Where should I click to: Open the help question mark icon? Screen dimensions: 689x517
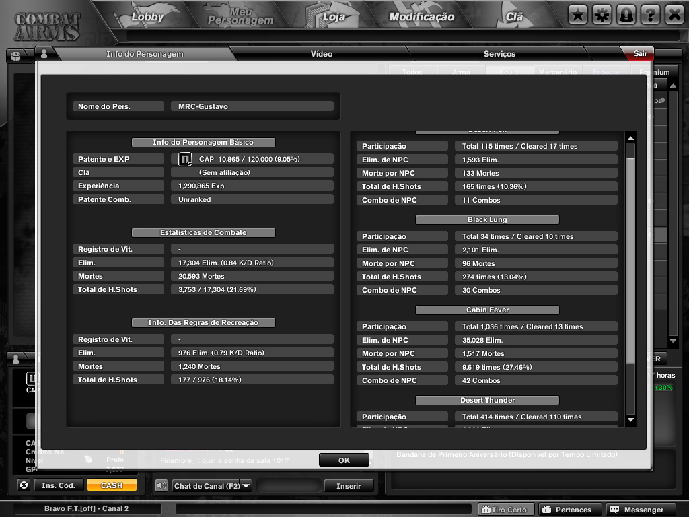(651, 15)
